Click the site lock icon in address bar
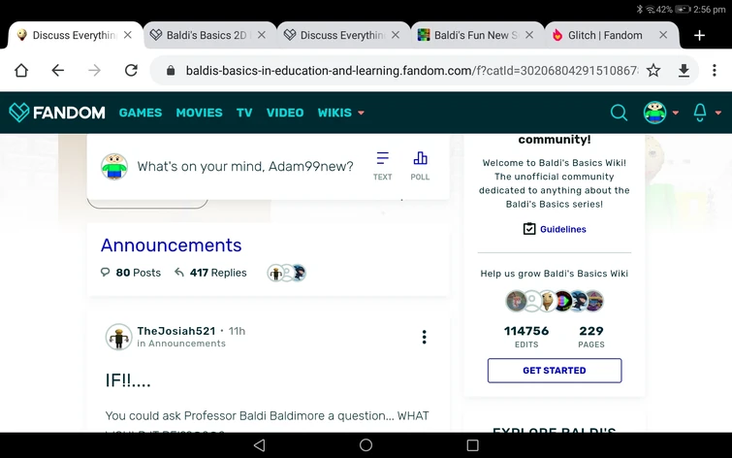Viewport: 732px width, 458px height. [x=171, y=71]
